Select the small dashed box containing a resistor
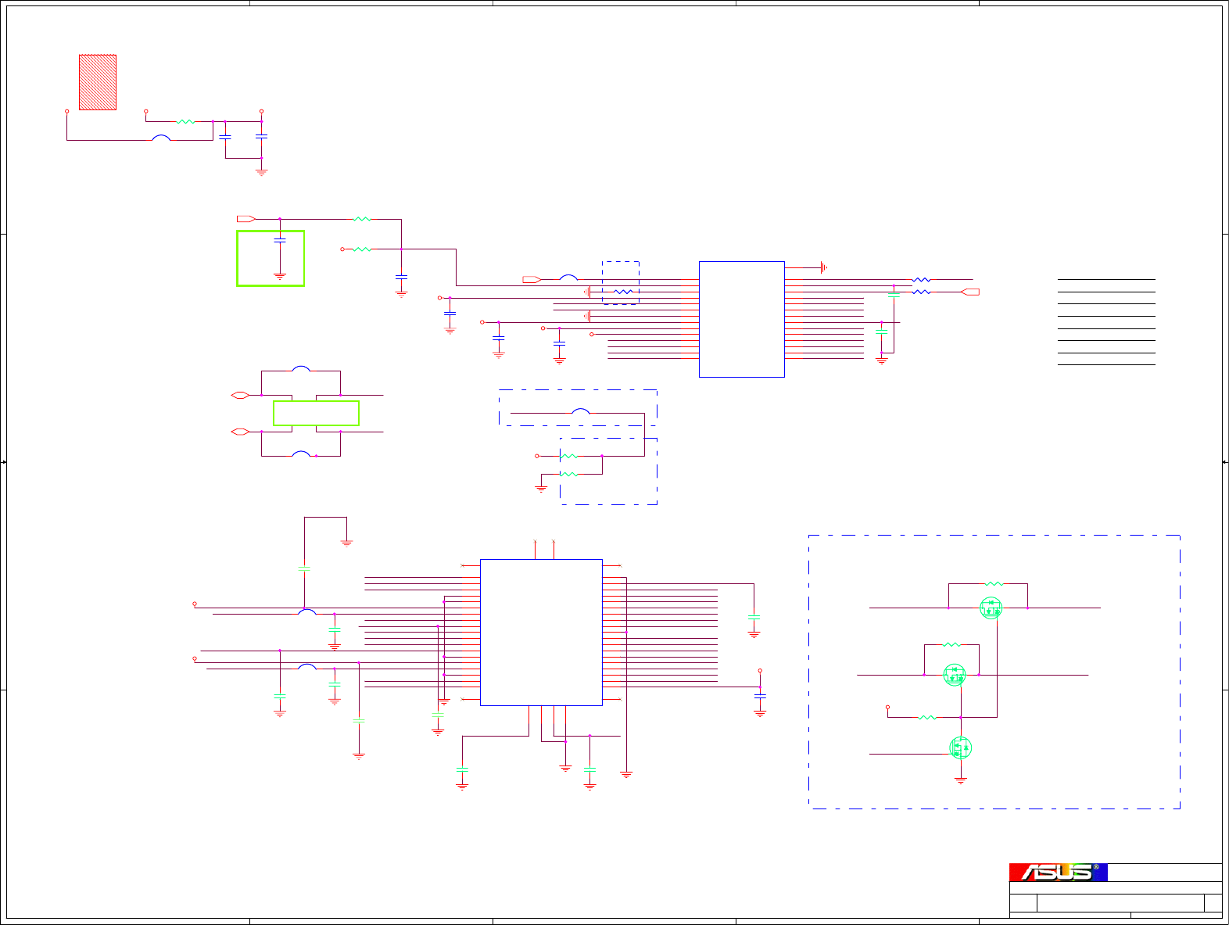Screen dimensions: 1229x925 click(x=621, y=282)
